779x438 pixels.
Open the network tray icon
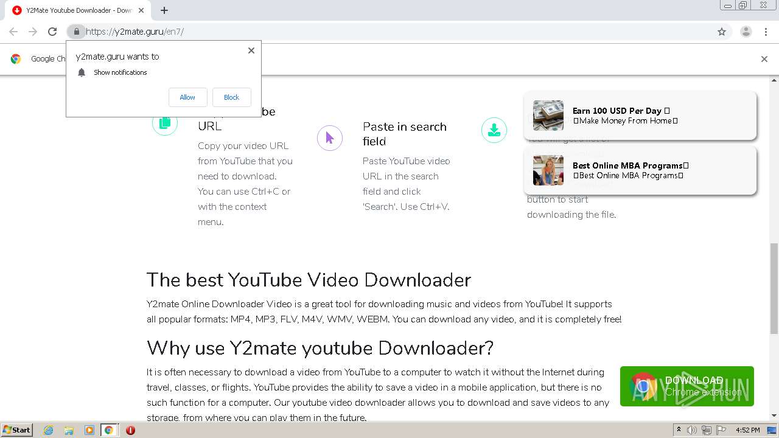point(707,430)
